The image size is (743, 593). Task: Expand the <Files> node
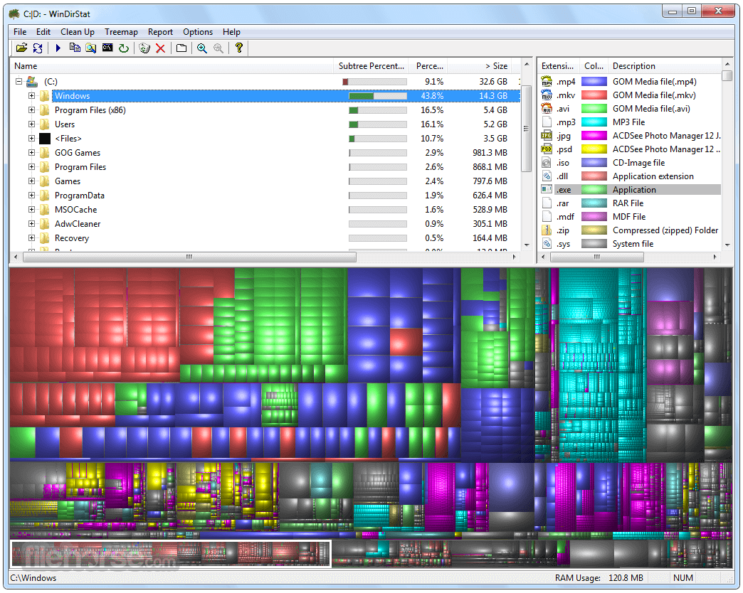pyautogui.click(x=31, y=138)
